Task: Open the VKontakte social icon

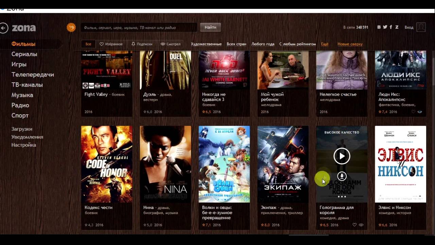Action: coord(379,27)
